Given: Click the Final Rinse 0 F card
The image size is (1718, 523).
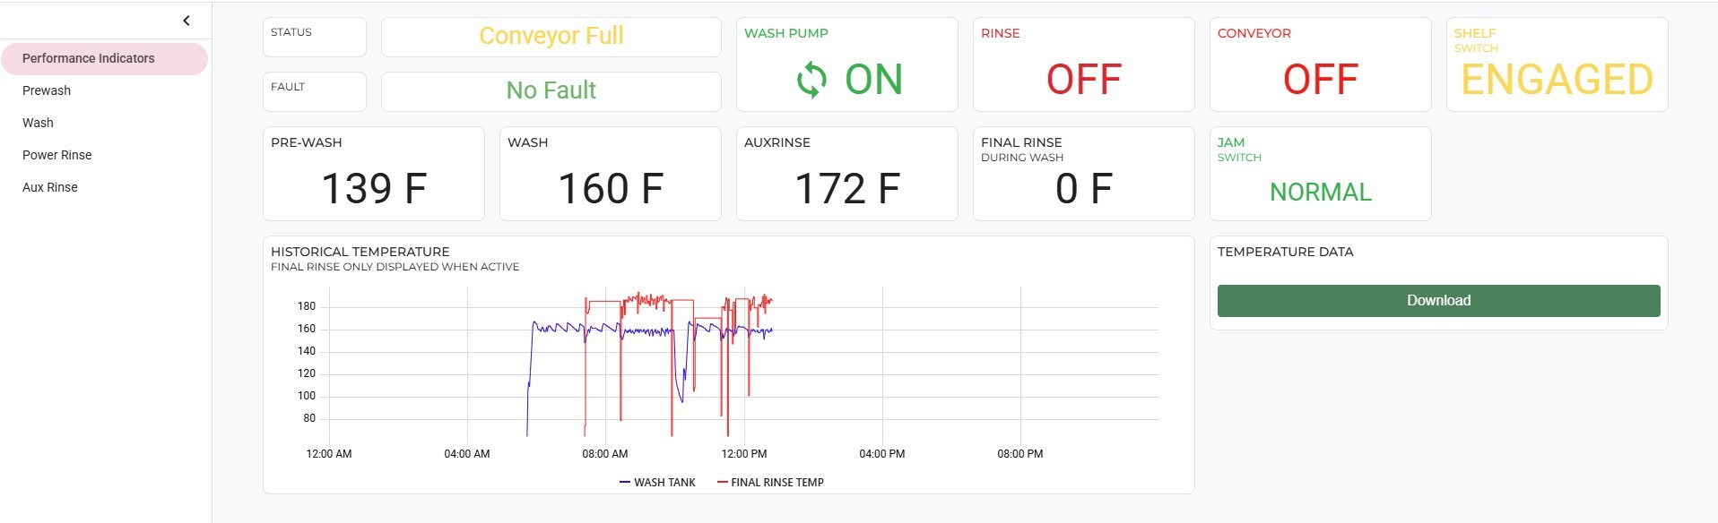Looking at the screenshot, I should tap(1083, 174).
